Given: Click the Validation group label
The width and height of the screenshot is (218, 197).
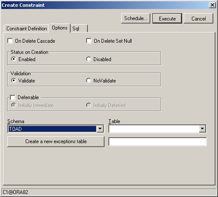Looking at the screenshot, I should tap(21, 74).
